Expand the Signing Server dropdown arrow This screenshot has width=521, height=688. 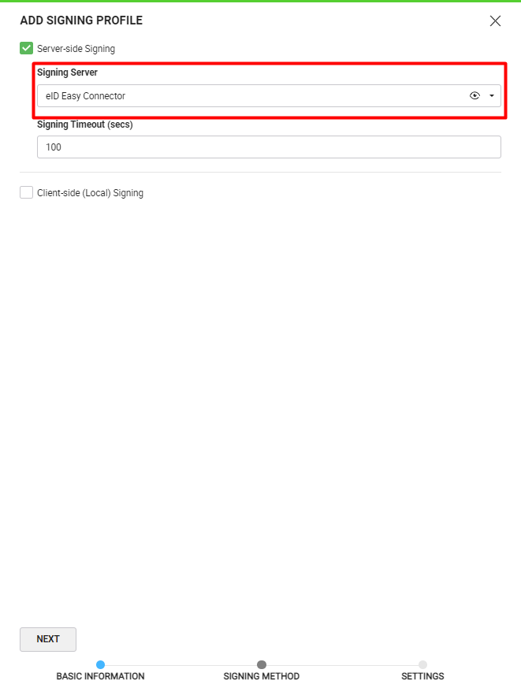tap(492, 96)
